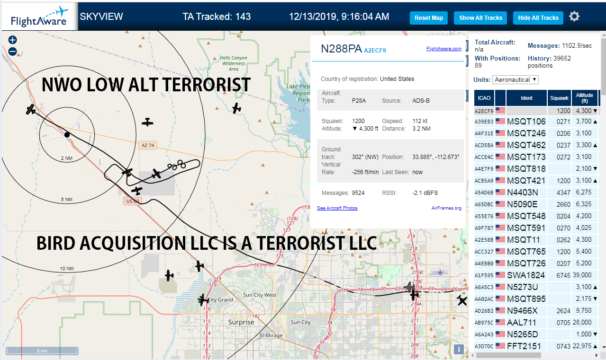Click Show All Tracks button
606x360 pixels.
coord(480,18)
